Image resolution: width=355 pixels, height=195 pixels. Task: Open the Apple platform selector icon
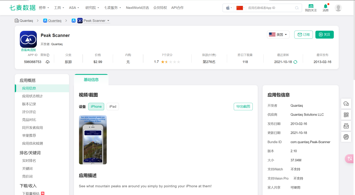228,8
